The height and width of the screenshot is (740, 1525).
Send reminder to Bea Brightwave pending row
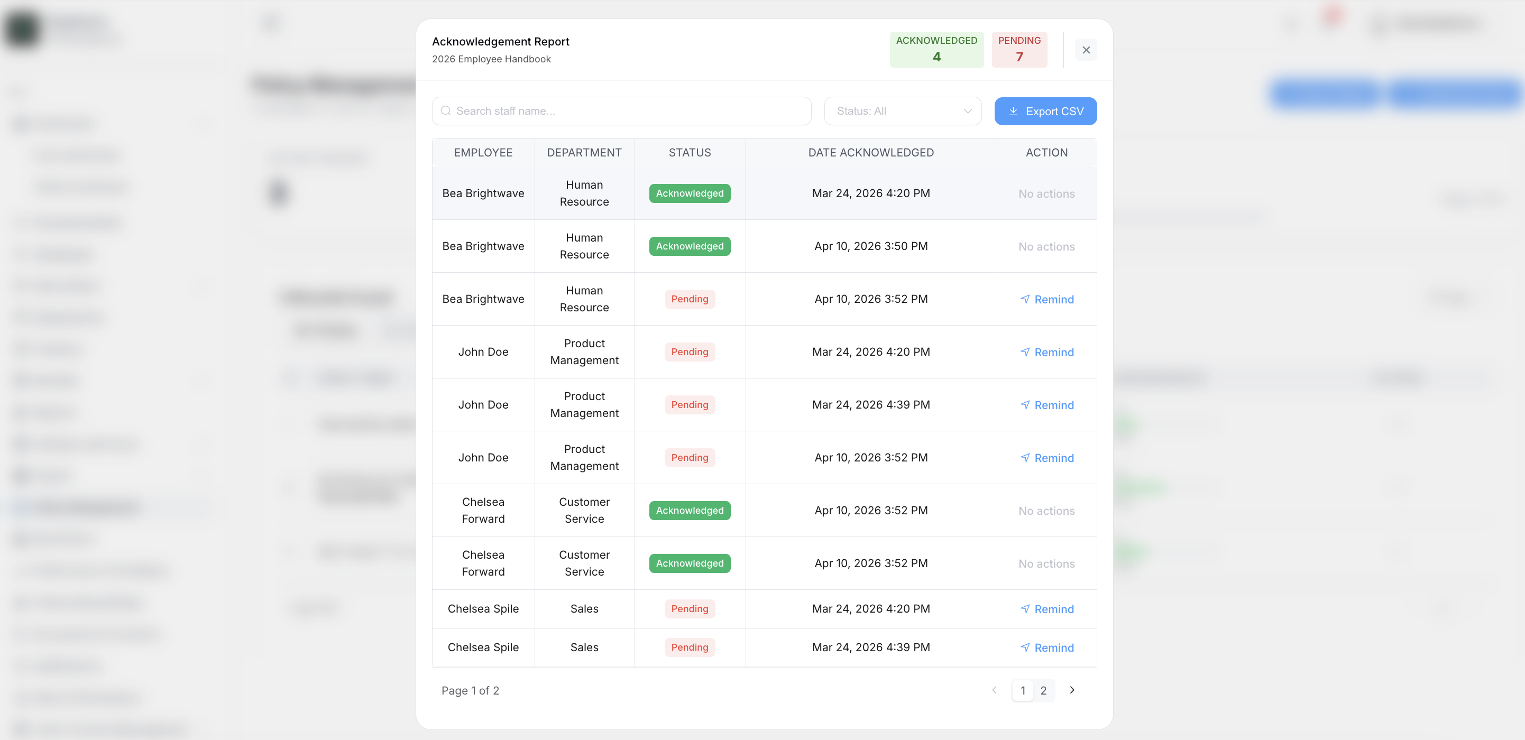coord(1046,300)
